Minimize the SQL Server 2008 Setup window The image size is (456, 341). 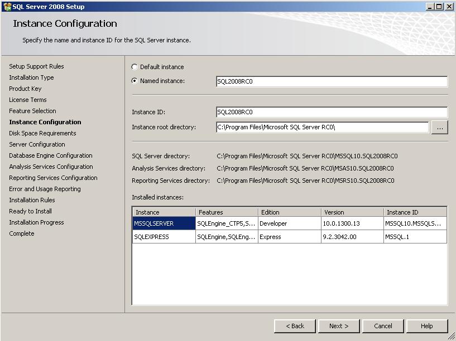(x=430, y=6)
